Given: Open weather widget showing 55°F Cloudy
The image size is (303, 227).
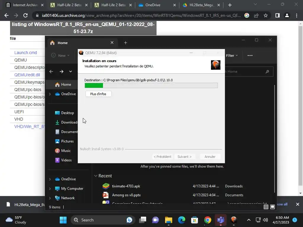Looking at the screenshot, I should coord(16,220).
